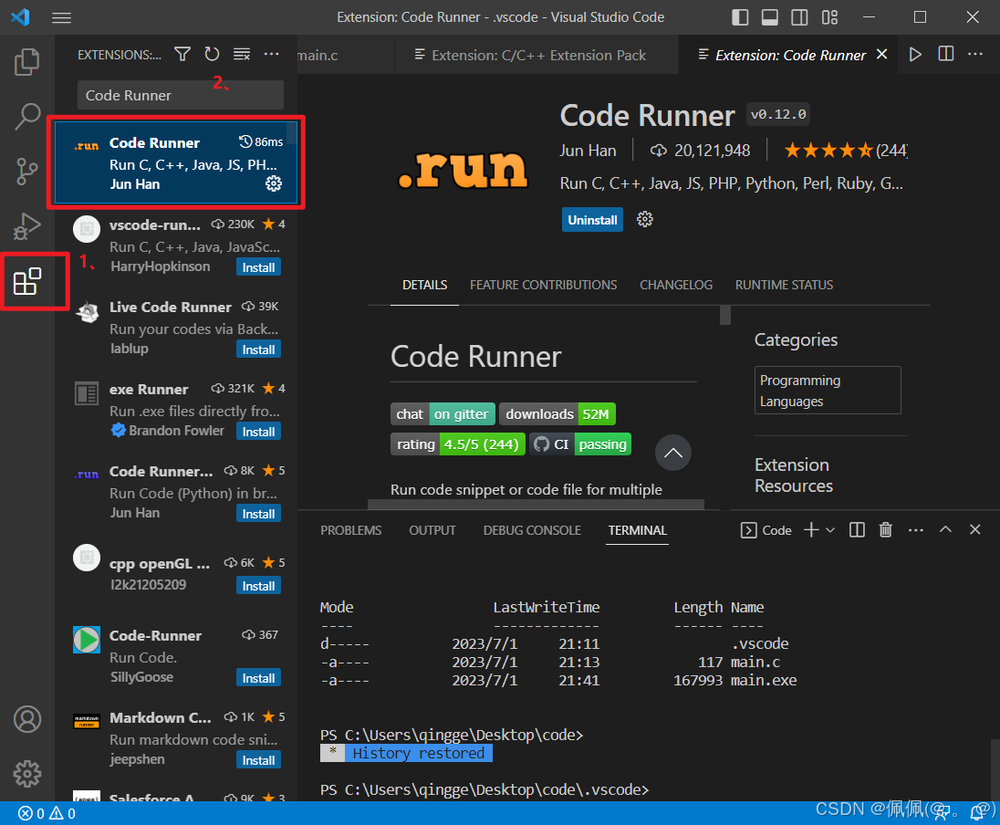Open Manage gear at activity bar bottom

coord(26,773)
